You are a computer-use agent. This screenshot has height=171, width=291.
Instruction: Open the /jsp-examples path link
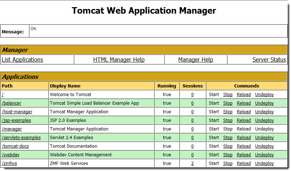[17, 120]
